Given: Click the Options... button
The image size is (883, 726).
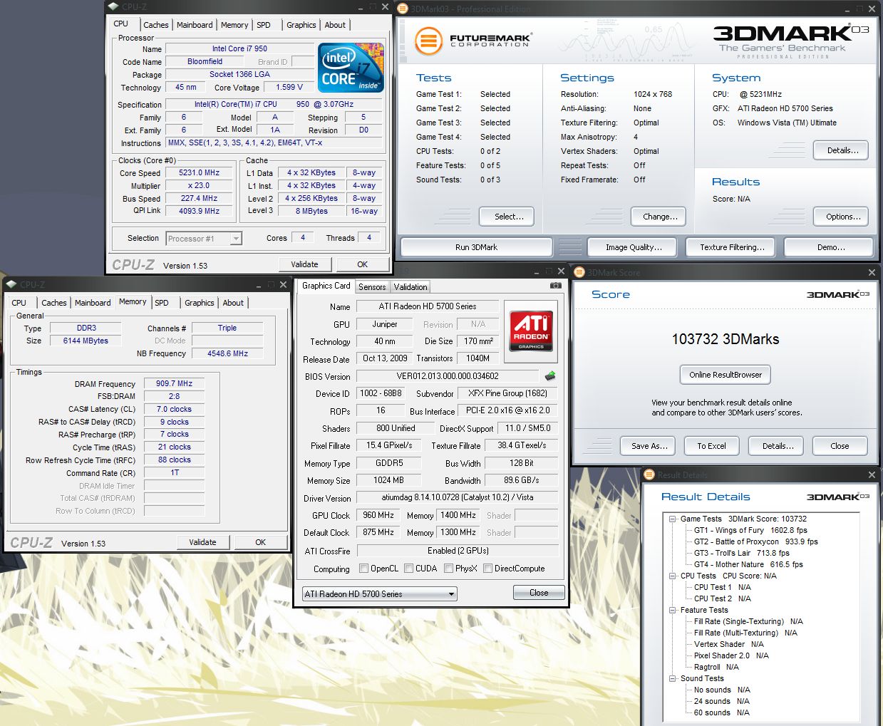Looking at the screenshot, I should [842, 217].
